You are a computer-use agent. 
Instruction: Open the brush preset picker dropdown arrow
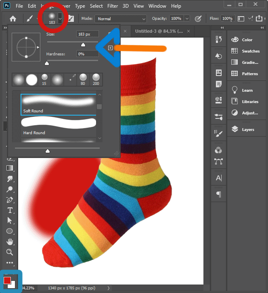tap(60, 19)
